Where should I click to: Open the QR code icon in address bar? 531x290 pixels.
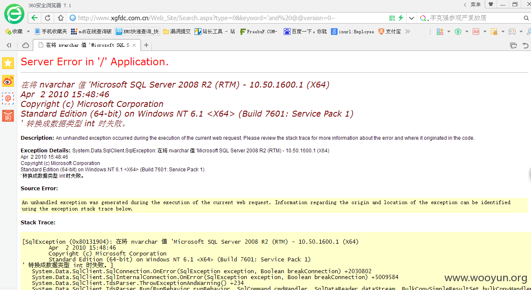point(392,18)
